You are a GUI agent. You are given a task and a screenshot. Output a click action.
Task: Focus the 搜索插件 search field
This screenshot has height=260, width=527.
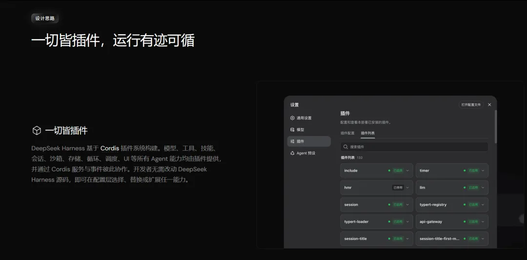414,147
